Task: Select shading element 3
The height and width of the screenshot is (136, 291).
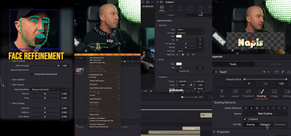Action: pyautogui.click(x=257, y=108)
